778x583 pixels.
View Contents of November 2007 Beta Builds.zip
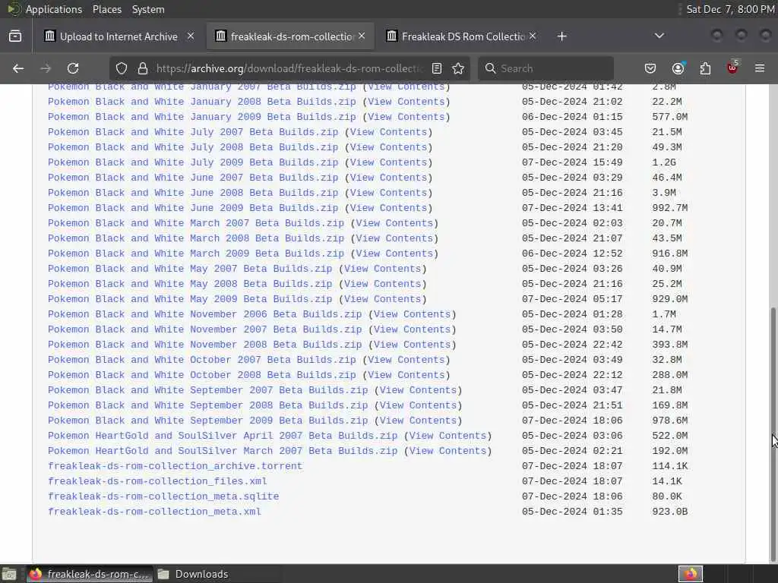click(x=413, y=329)
